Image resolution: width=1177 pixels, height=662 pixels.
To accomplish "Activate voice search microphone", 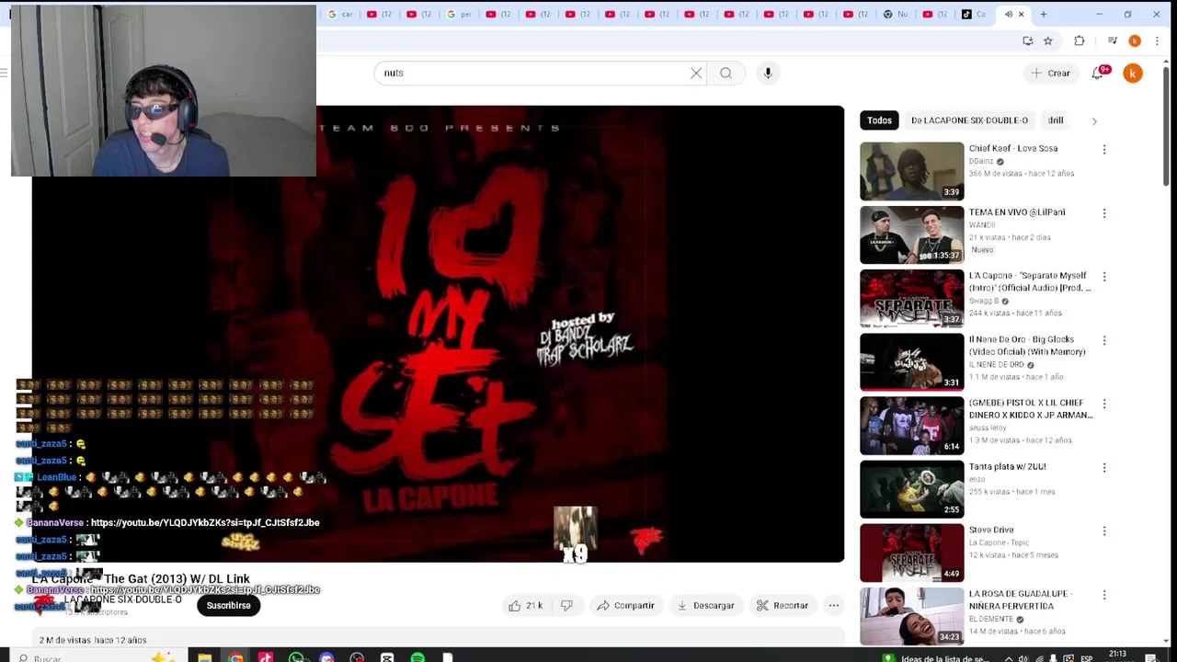I will (x=768, y=73).
